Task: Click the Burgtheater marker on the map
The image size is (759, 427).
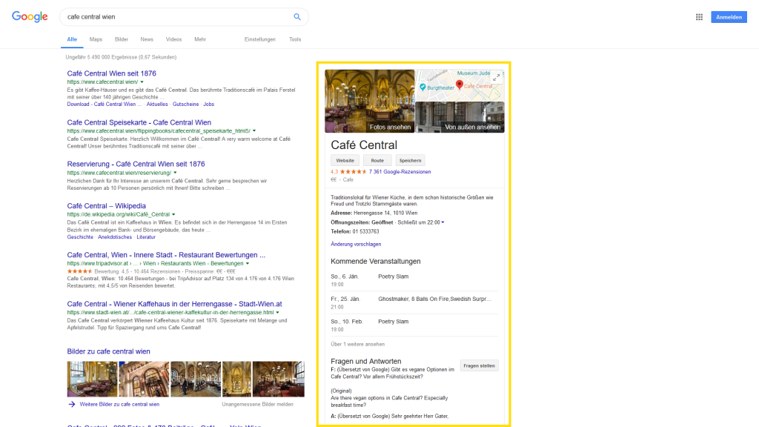Action: click(x=422, y=87)
